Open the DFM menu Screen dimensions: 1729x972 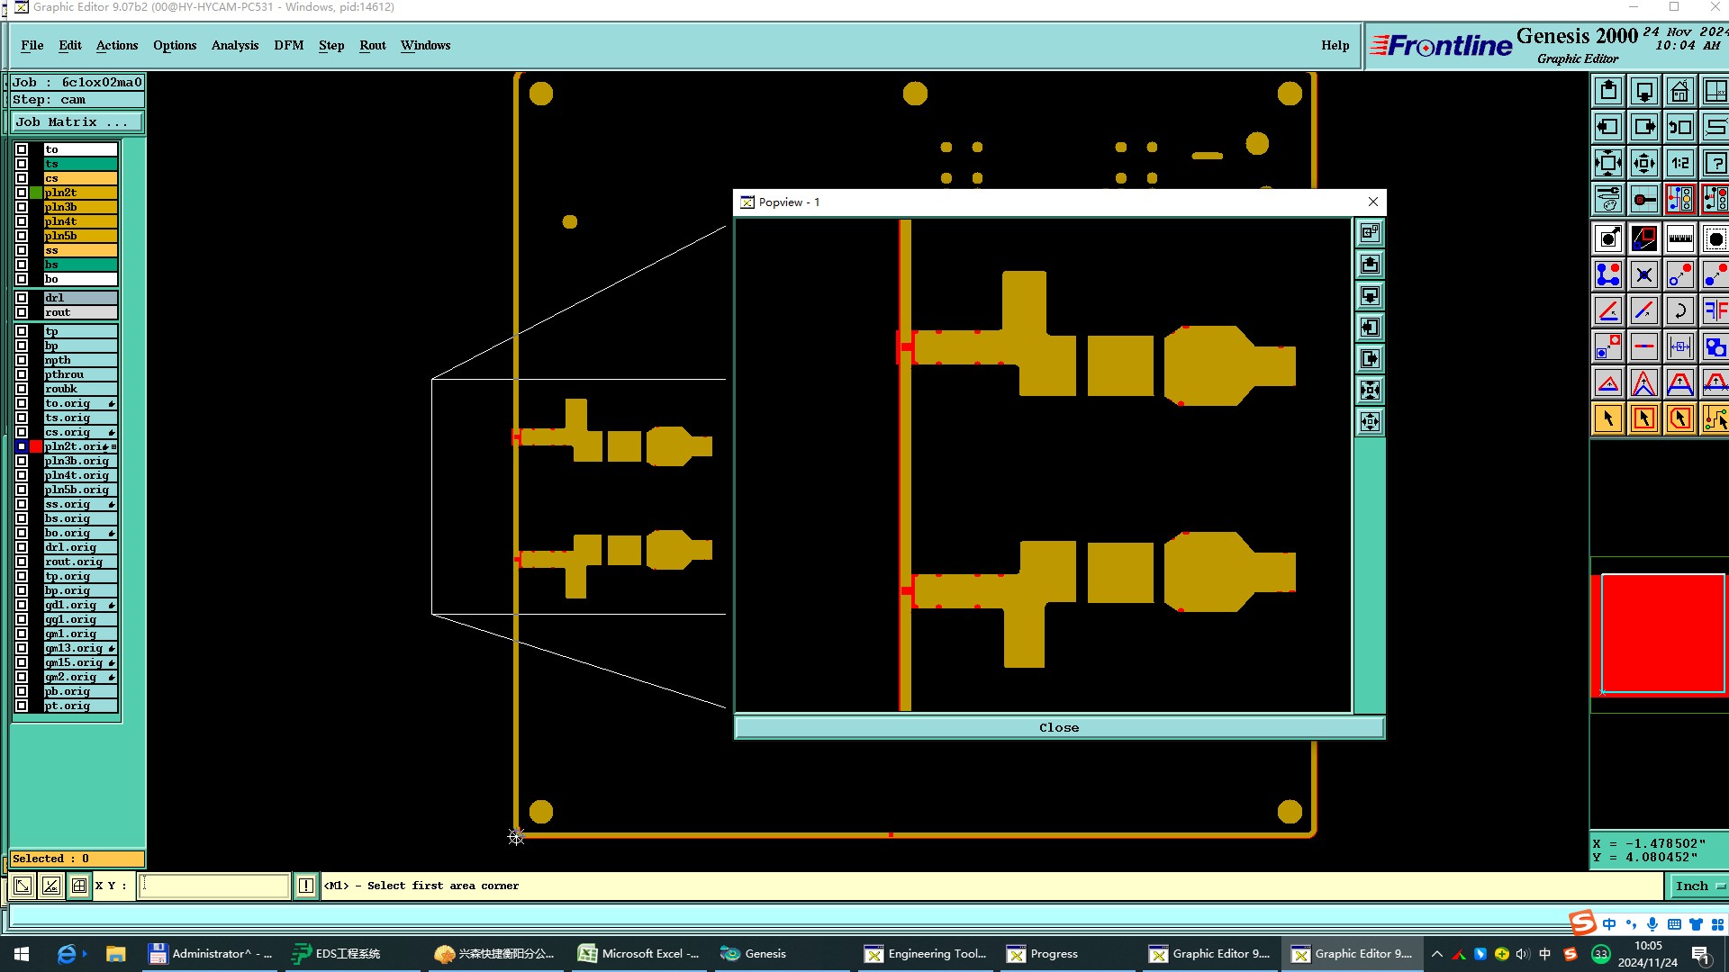(288, 45)
